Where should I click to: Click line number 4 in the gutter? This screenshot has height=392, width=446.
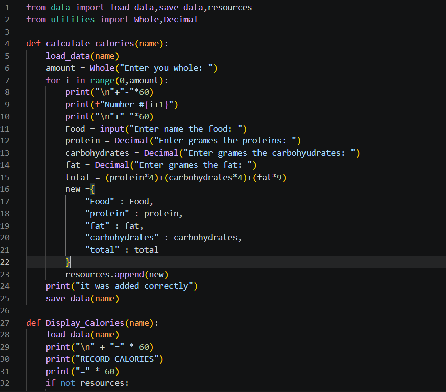point(7,44)
